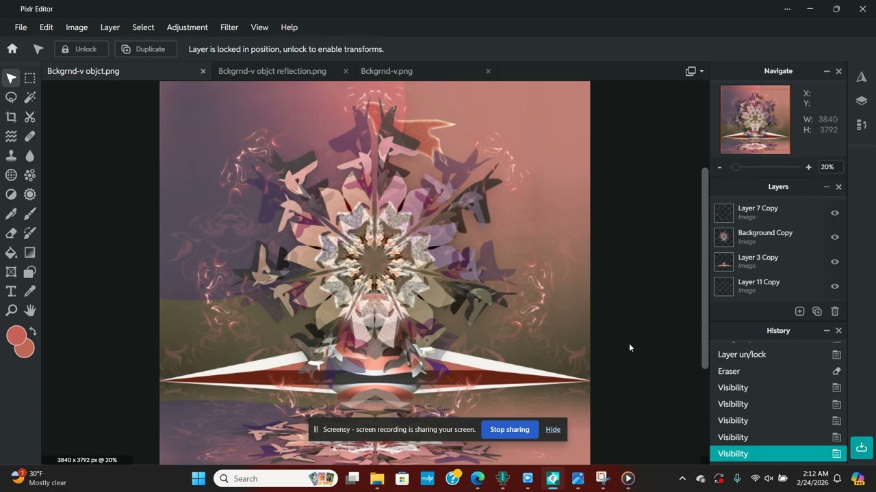Select the Cutout scissors tool
876x492 pixels.
(30, 117)
